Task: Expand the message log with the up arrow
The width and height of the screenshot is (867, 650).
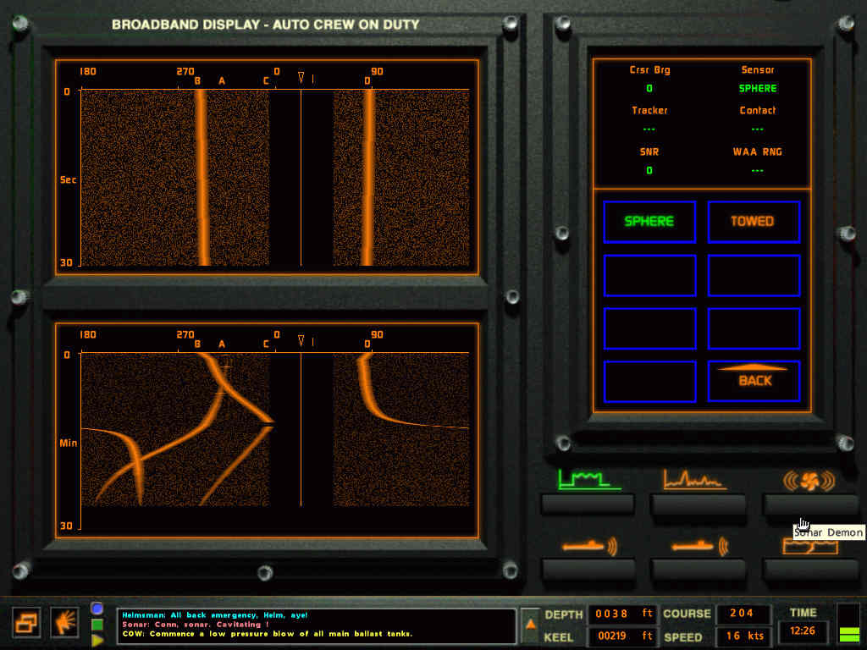Action: point(530,625)
